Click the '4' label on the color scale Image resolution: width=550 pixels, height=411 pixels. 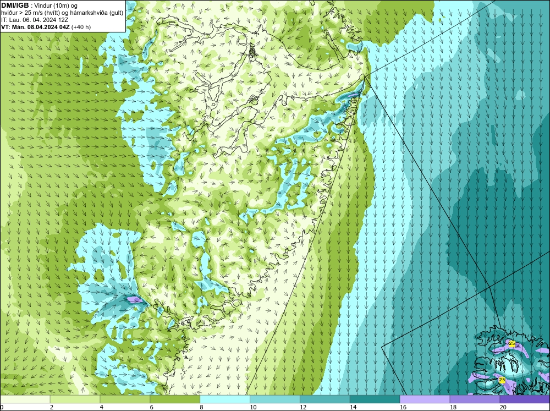click(x=102, y=407)
